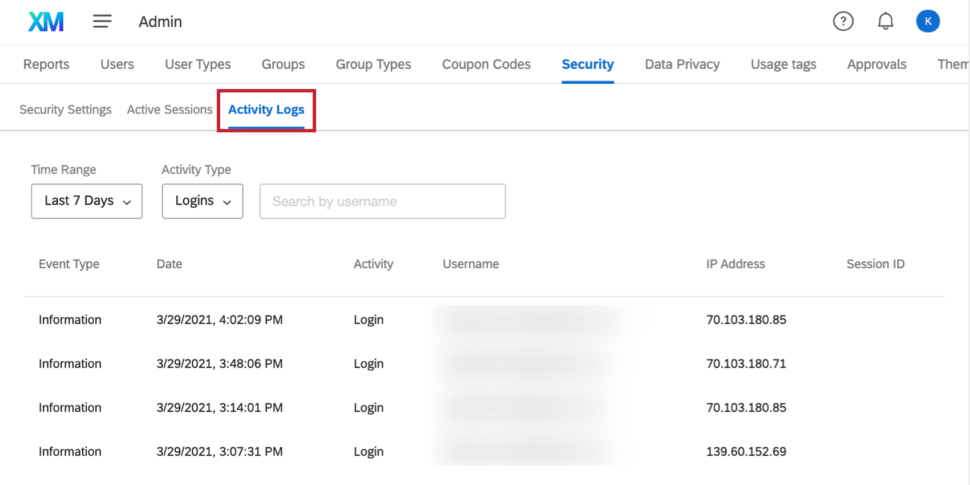The width and height of the screenshot is (970, 485).
Task: Select the Coupon Codes tab
Action: [x=486, y=64]
